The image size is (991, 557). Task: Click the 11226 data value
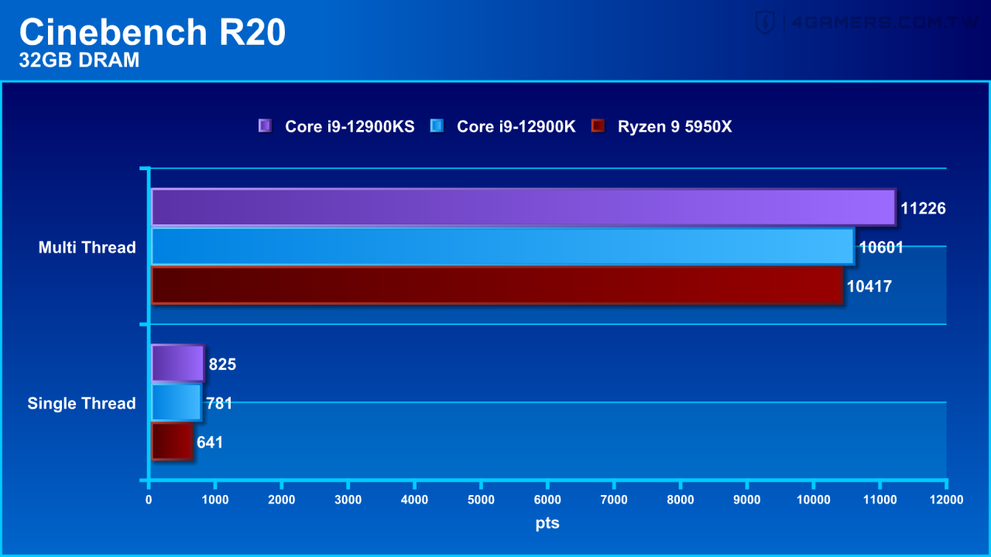coord(923,208)
